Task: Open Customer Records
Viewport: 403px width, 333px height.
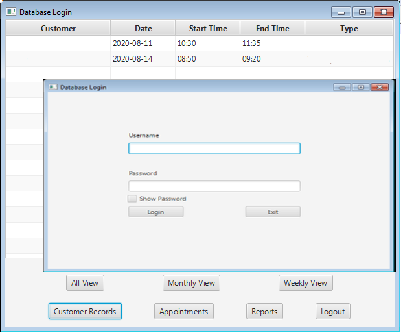Action: [85, 312]
